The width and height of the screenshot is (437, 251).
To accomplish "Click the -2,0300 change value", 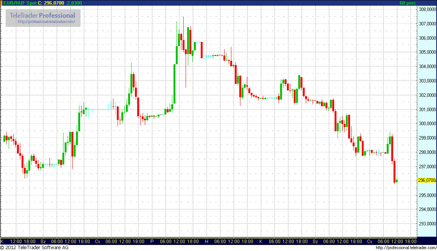I will coord(74,3).
